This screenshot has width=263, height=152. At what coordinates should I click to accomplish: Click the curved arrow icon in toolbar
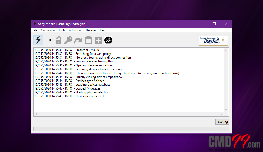[x=78, y=41]
